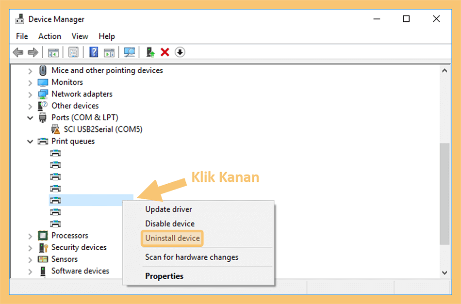Collapse the Ports (COM & LPT) chevron
Image resolution: width=461 pixels, height=304 pixels.
point(30,118)
